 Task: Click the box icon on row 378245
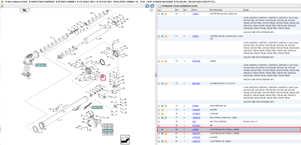coord(166,36)
